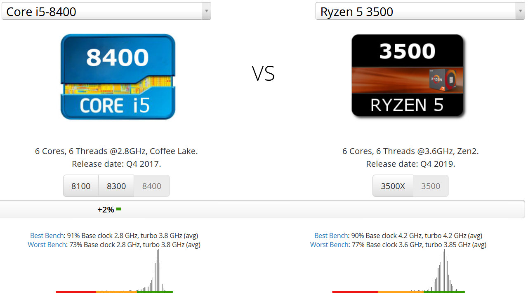
Task: Select the currently active 3500 variant tab
Action: coord(431,186)
